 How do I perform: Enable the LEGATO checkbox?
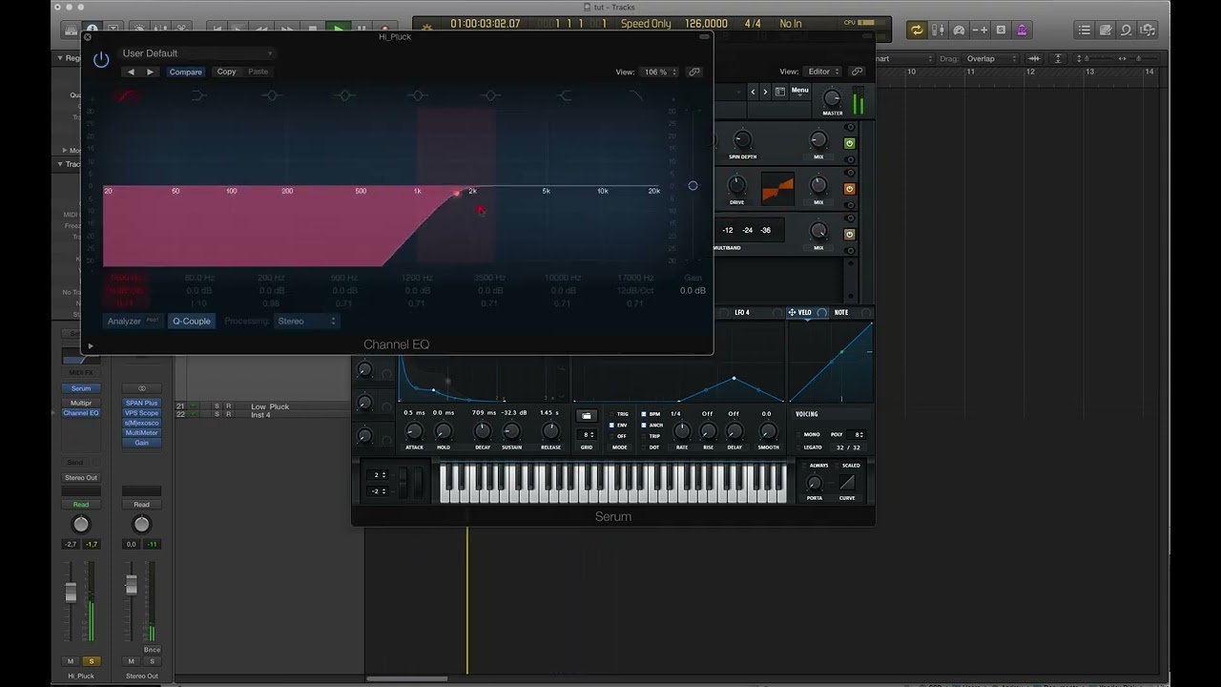797,448
